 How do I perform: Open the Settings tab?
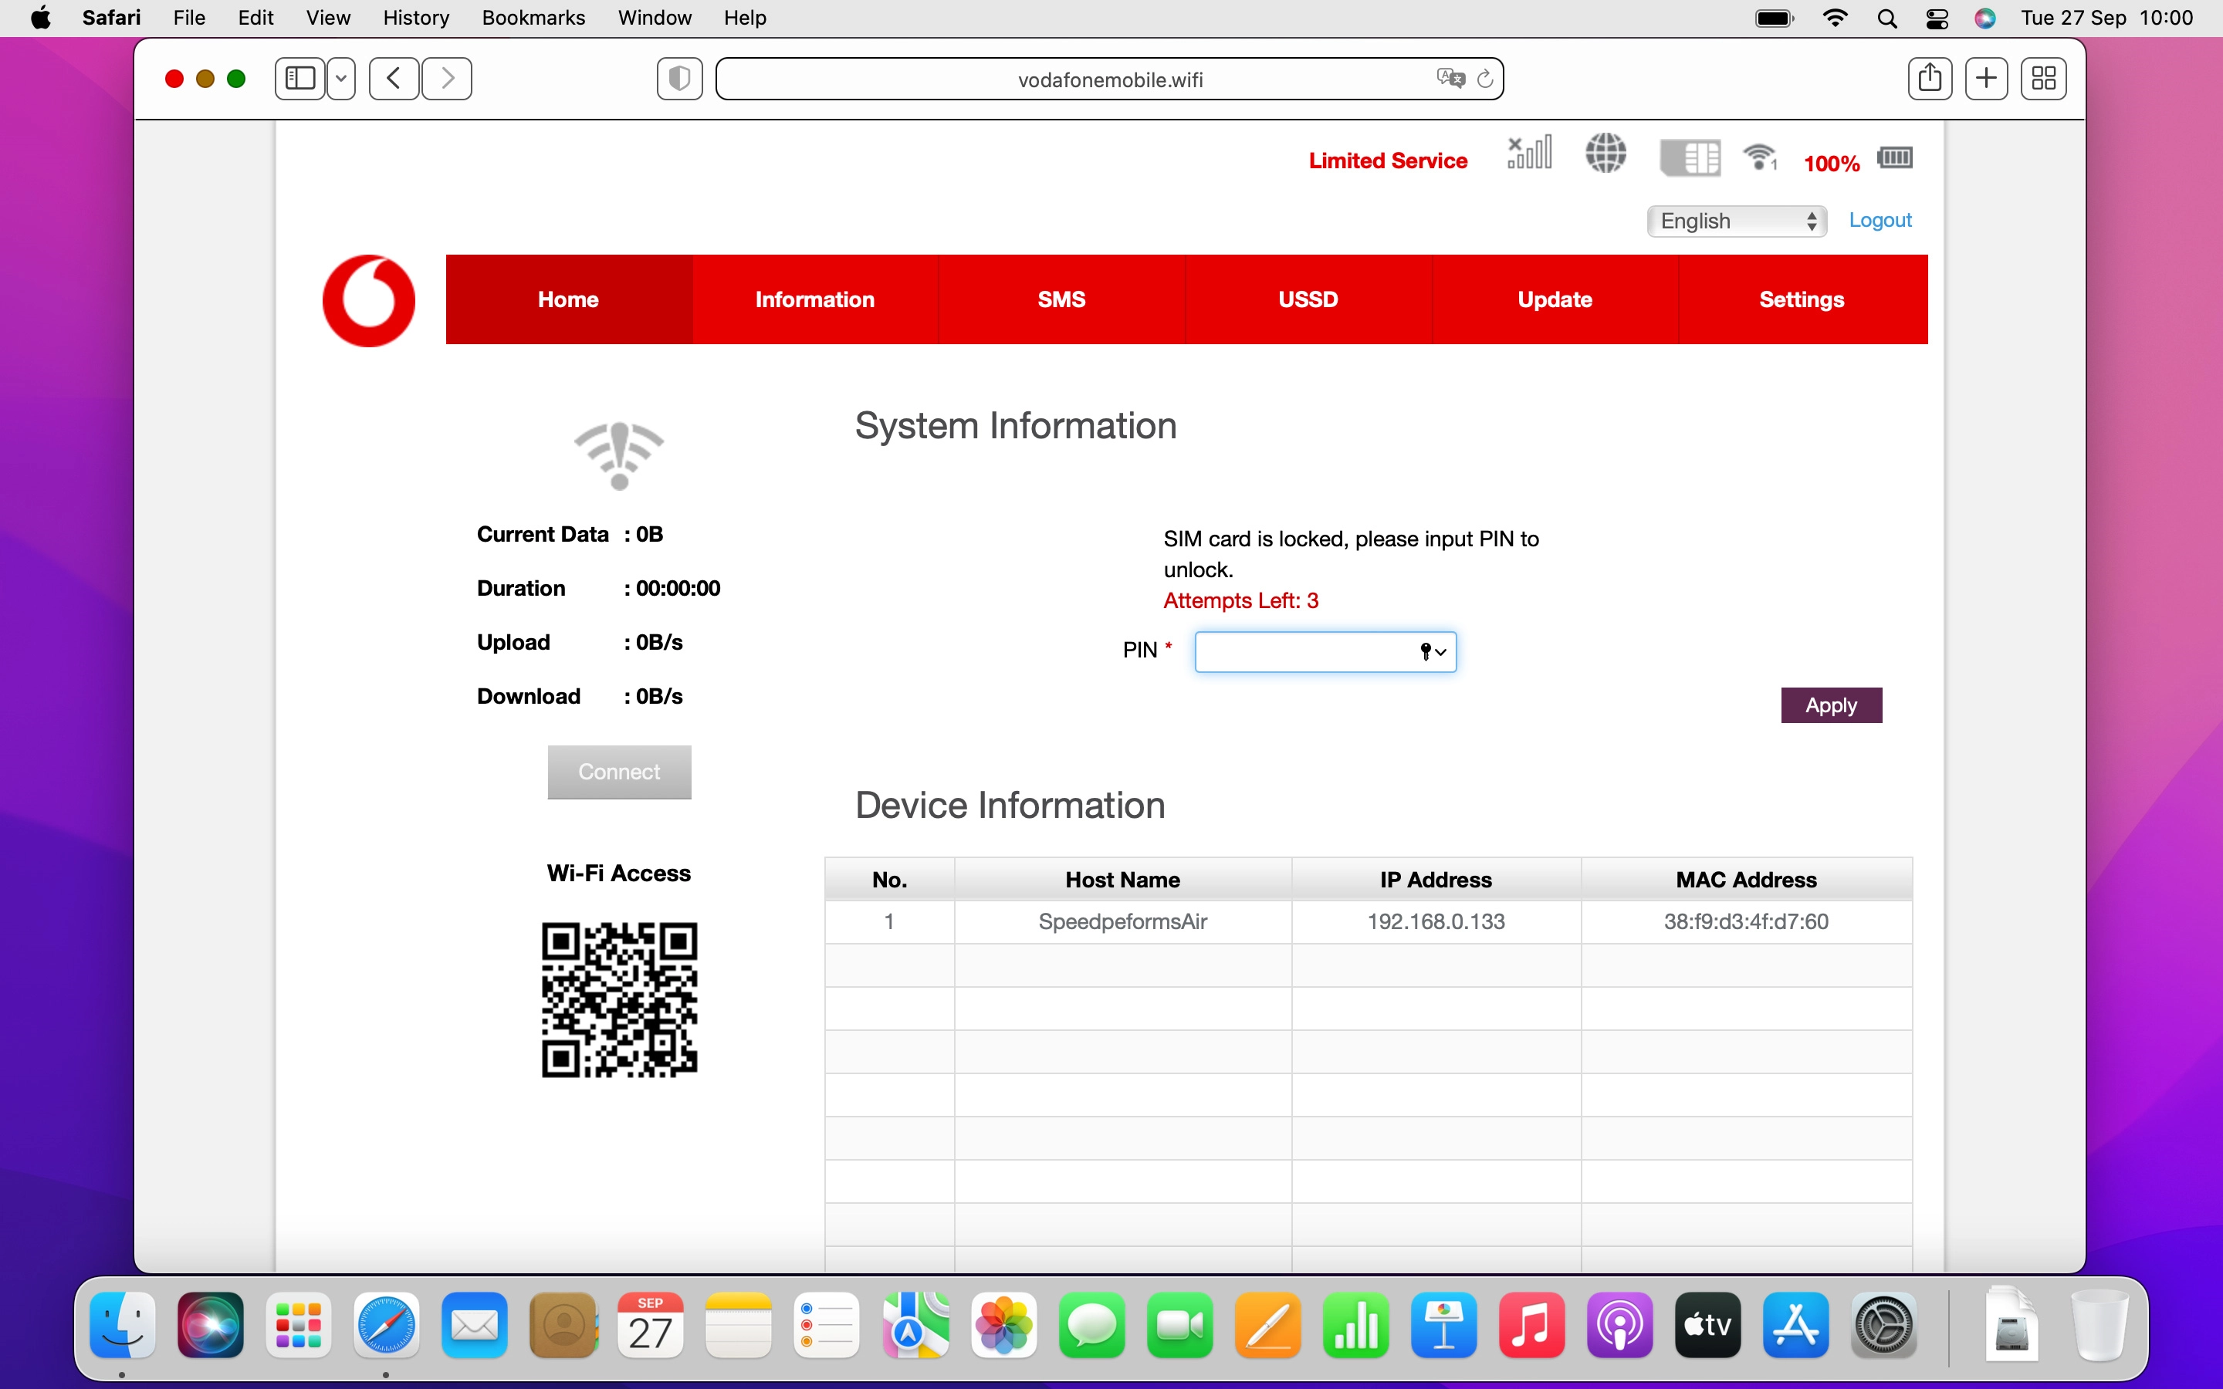pyautogui.click(x=1802, y=299)
